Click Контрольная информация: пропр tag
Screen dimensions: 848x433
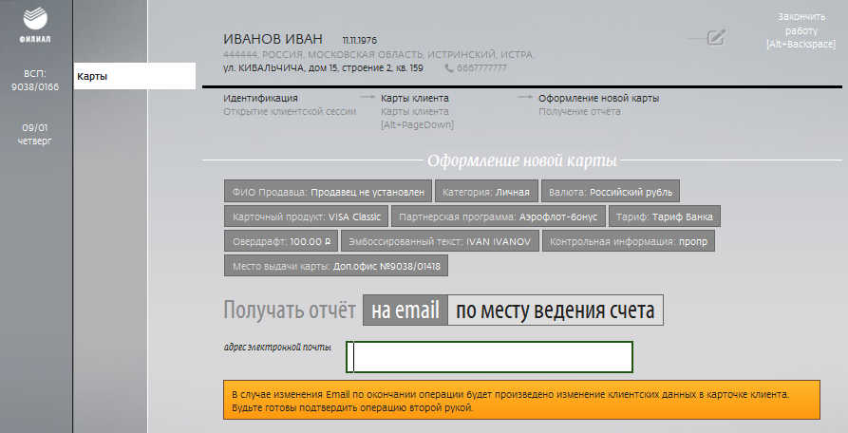point(629,241)
